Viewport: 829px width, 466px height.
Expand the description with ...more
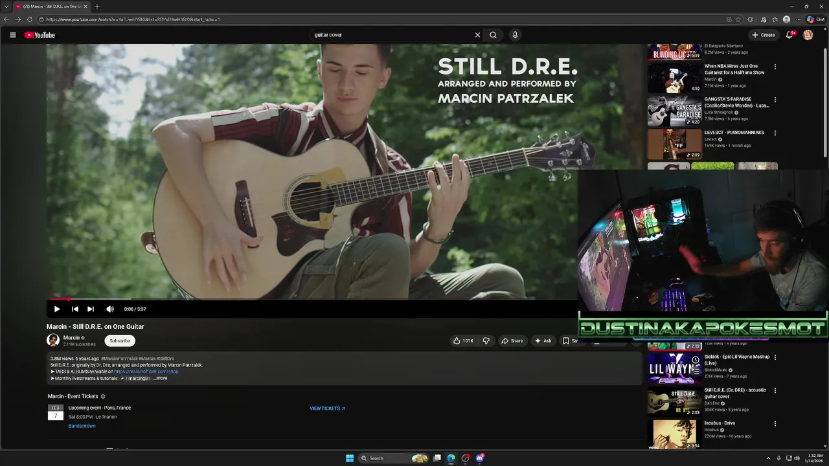click(x=160, y=378)
